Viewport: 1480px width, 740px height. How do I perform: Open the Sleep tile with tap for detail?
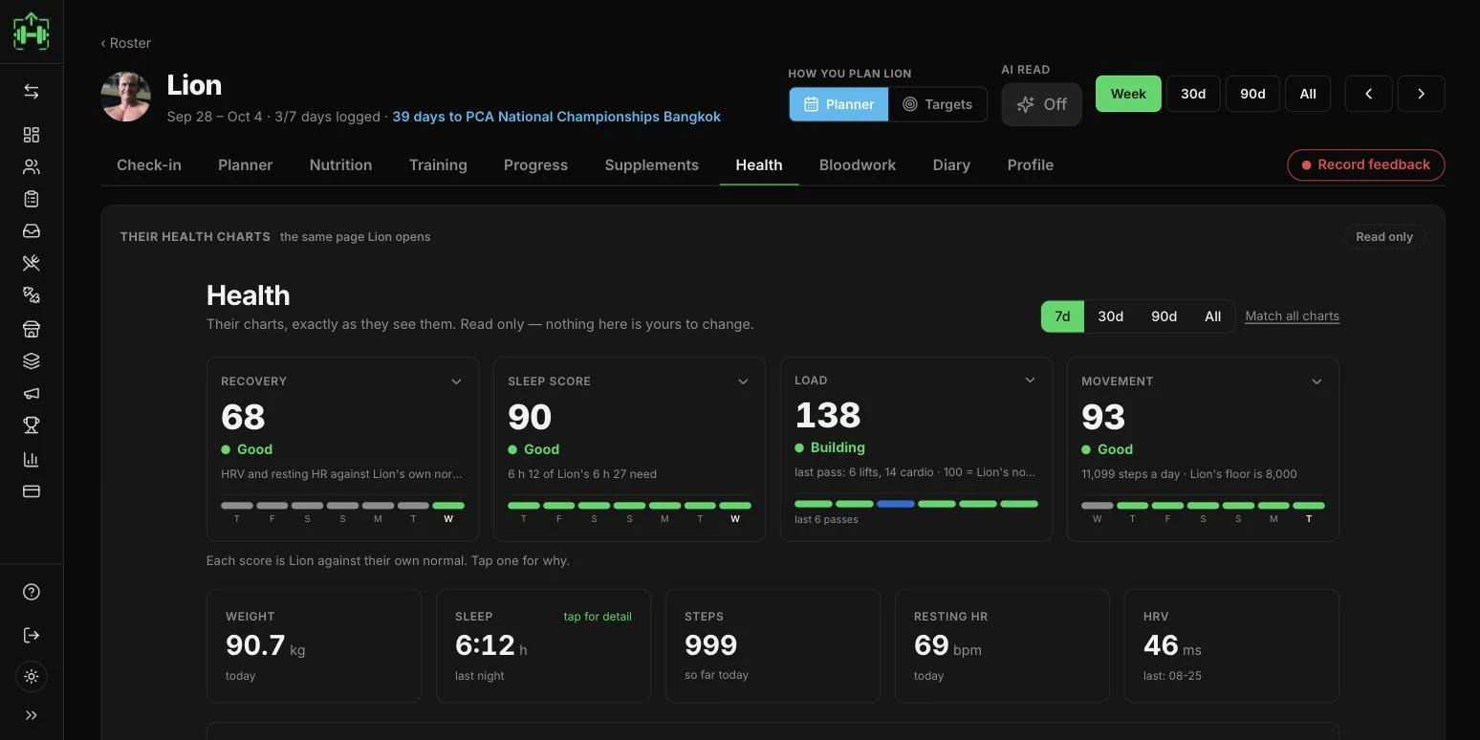[x=543, y=646]
